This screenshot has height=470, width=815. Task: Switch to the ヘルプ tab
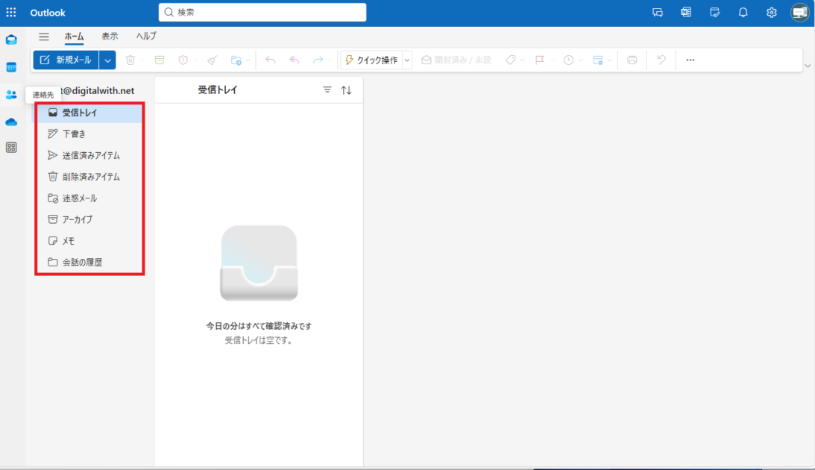tap(146, 37)
